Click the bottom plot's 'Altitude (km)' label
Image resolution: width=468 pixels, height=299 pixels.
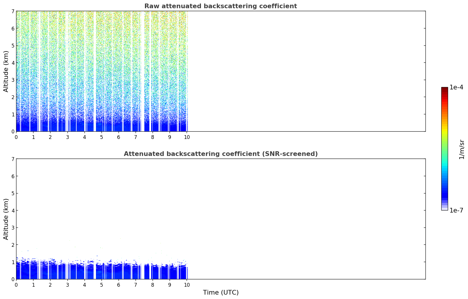(x=6, y=219)
